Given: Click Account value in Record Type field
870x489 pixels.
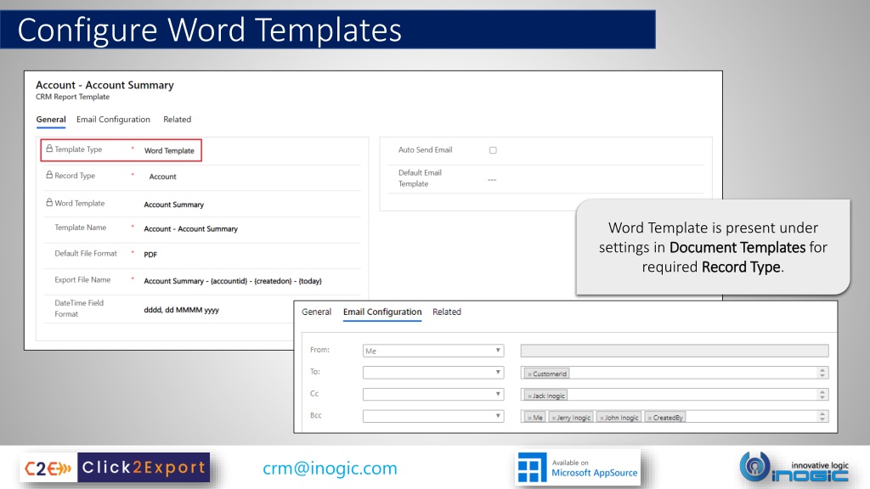Looking at the screenshot, I should (162, 177).
